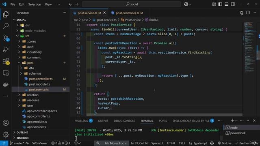Open Source Control view with badge
The image size is (260, 146).
(x=6, y=38)
